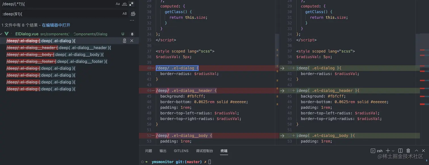The width and height of the screenshot is (429, 165).
Task: Open the terminal launch profile dropdown chevron
Action: pyautogui.click(x=393, y=151)
